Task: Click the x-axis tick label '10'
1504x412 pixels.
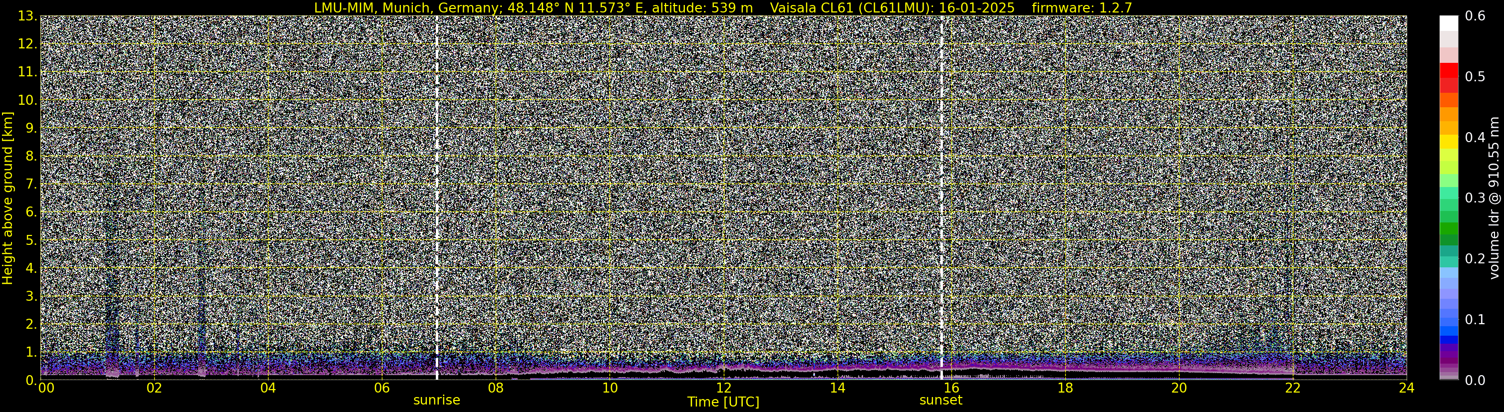Action: (609, 388)
